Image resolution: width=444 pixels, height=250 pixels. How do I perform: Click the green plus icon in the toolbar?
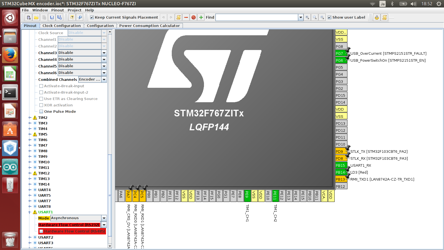click(x=201, y=17)
